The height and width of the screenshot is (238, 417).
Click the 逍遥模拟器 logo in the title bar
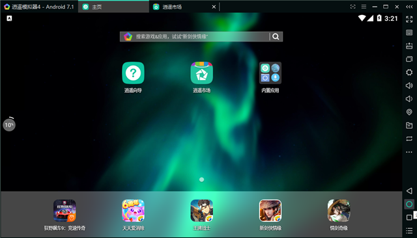pyautogui.click(x=7, y=7)
